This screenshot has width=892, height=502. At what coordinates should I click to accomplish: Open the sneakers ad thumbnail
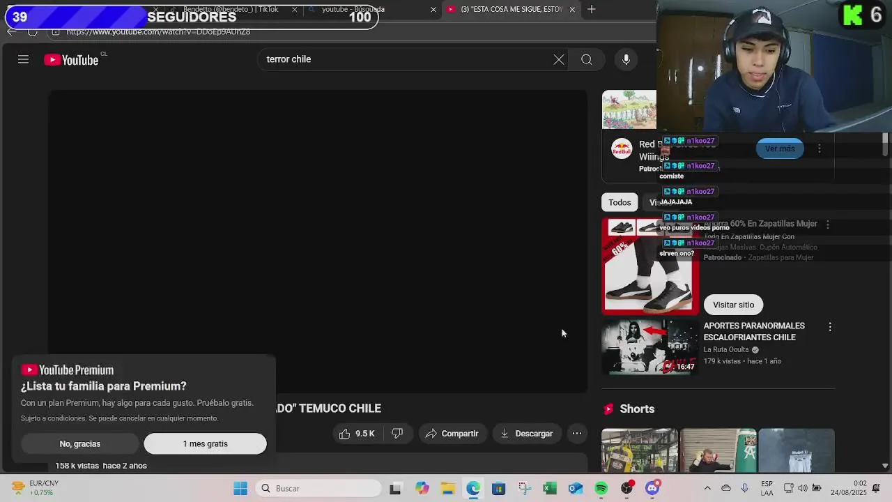click(x=650, y=266)
